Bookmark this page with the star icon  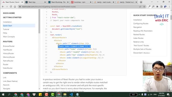tap(144, 6)
